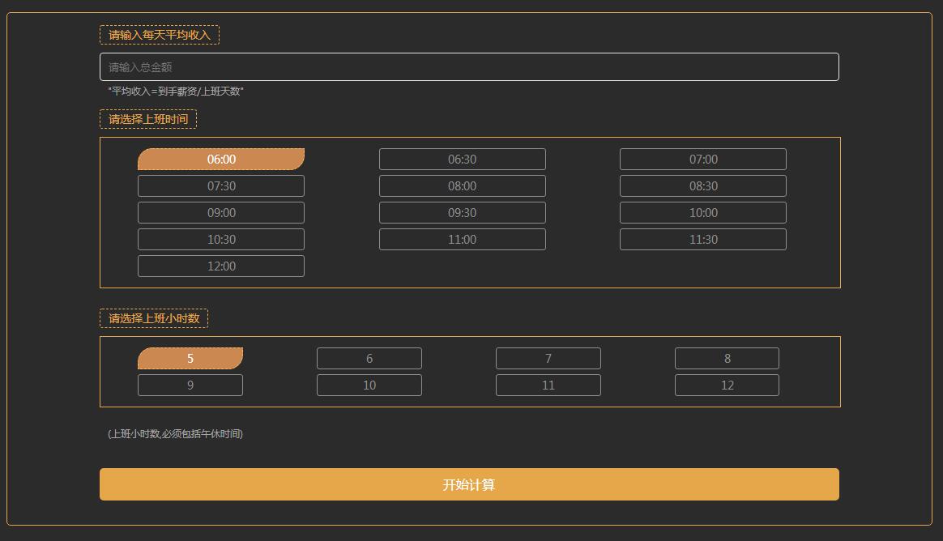Image resolution: width=943 pixels, height=541 pixels.
Task: Choose 08:00 start time
Action: [462, 186]
